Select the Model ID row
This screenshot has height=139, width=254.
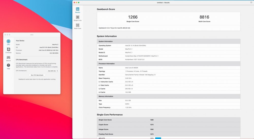[x=169, y=52]
